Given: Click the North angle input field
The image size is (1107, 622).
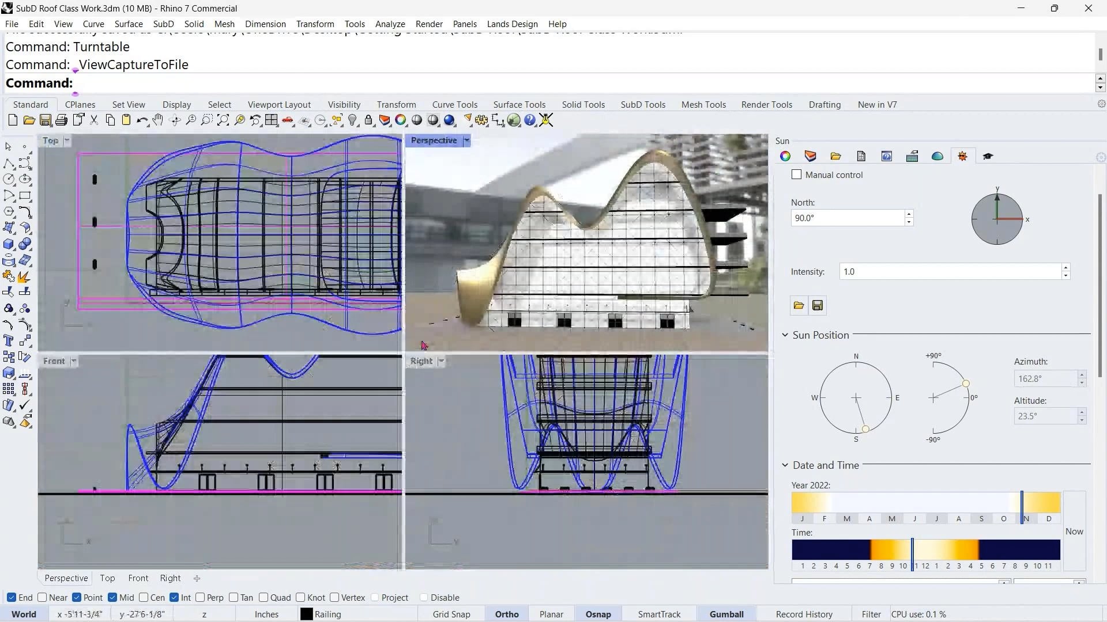Looking at the screenshot, I should pos(848,218).
